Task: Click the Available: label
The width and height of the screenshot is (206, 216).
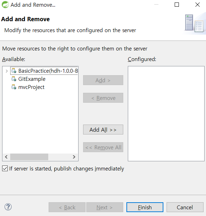Action: click(x=14, y=59)
